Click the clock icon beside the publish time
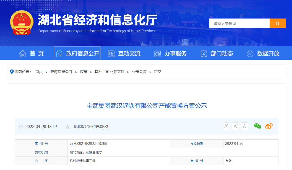 pyautogui.click(x=21, y=126)
